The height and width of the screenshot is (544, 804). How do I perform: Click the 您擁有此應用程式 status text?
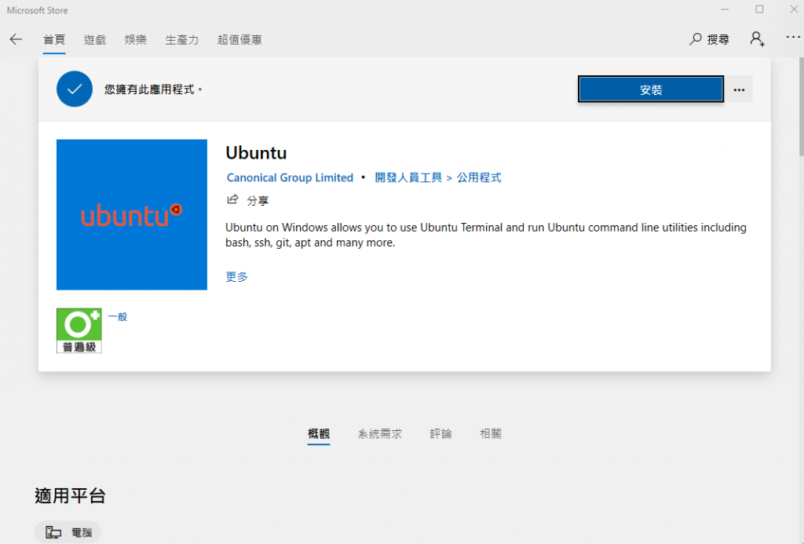[153, 89]
